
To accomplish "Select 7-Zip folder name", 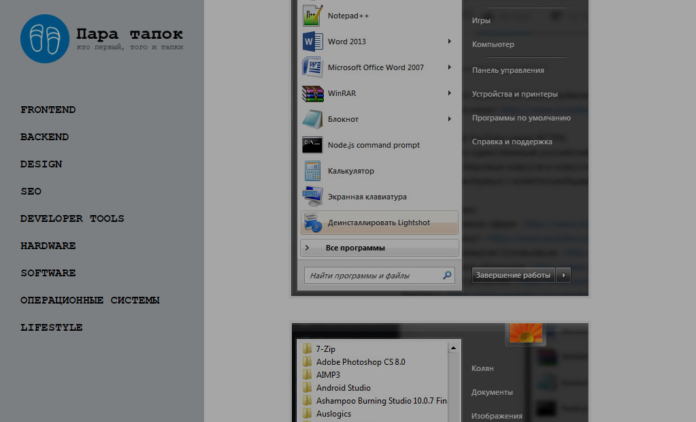I will pyautogui.click(x=325, y=349).
